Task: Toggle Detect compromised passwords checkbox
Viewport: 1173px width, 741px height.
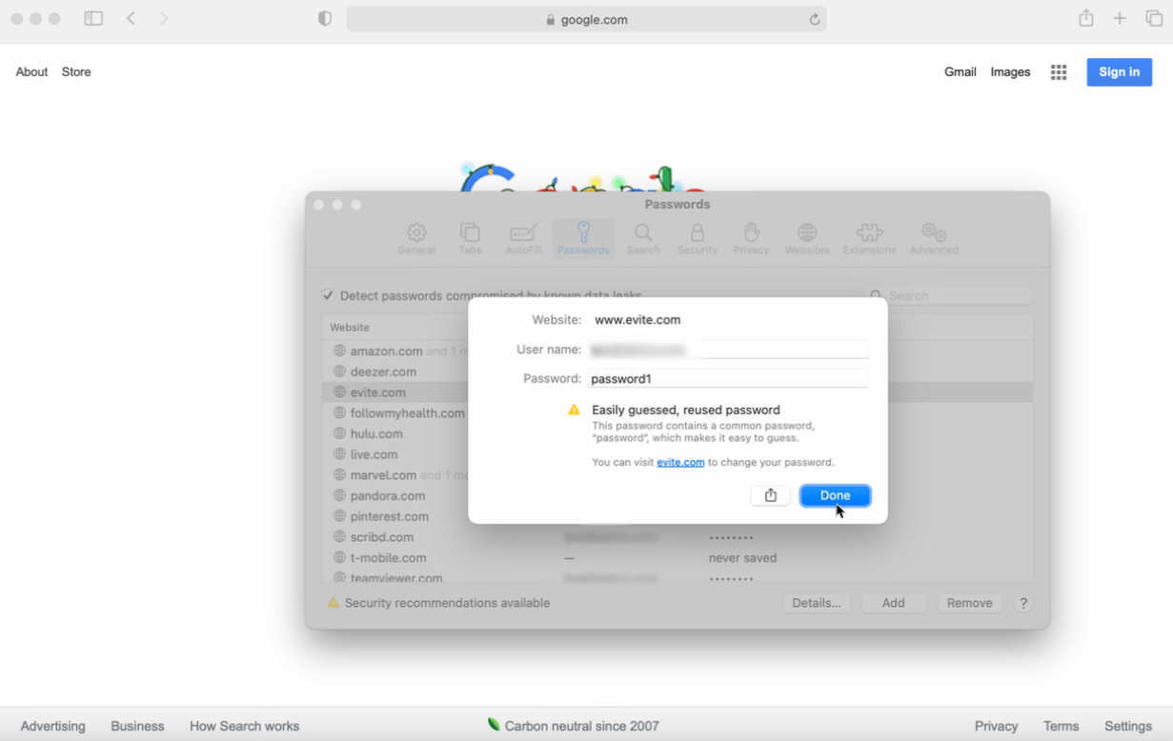Action: 328,295
